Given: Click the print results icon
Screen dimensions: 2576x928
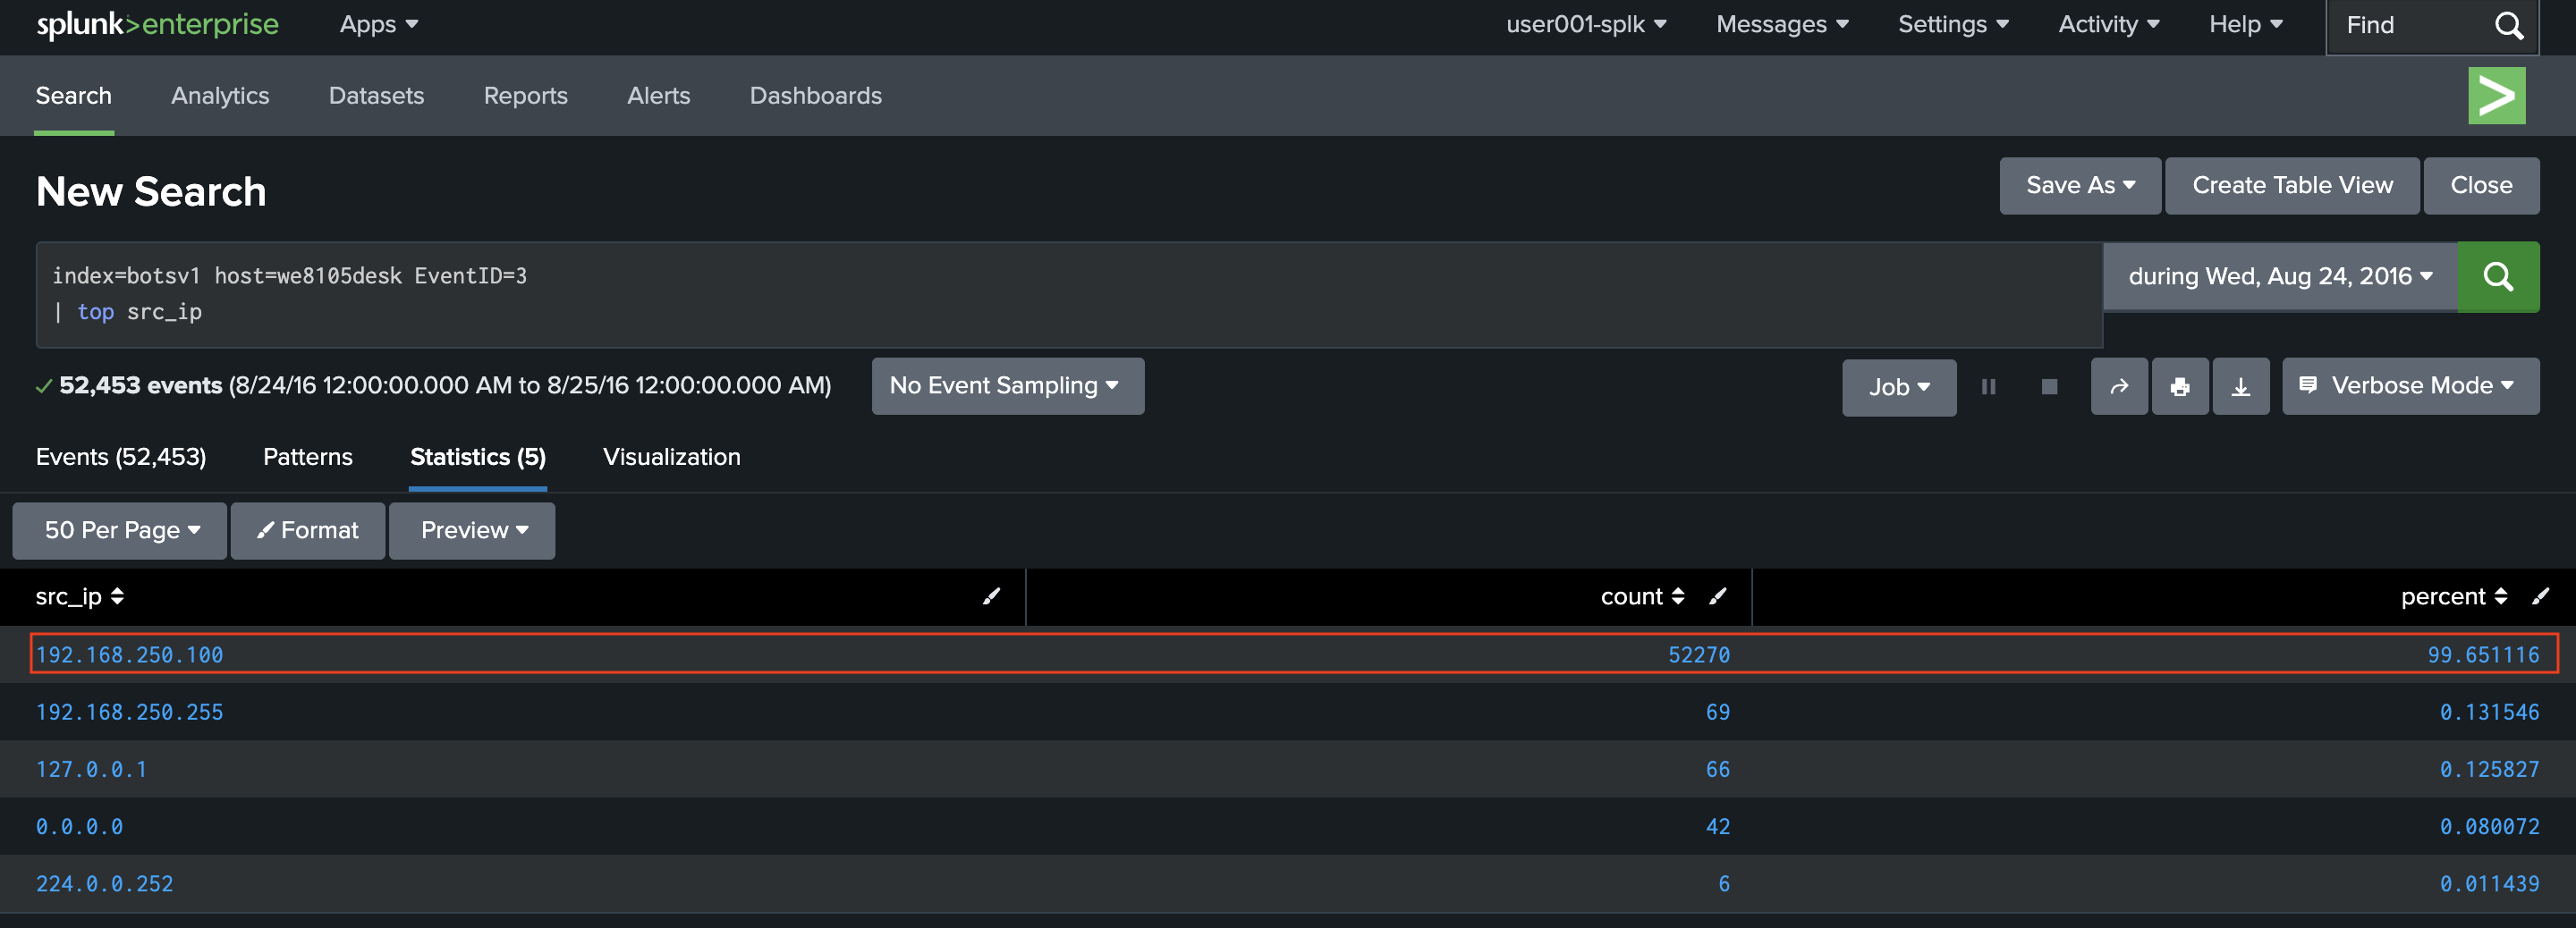Looking at the screenshot, I should 2180,386.
